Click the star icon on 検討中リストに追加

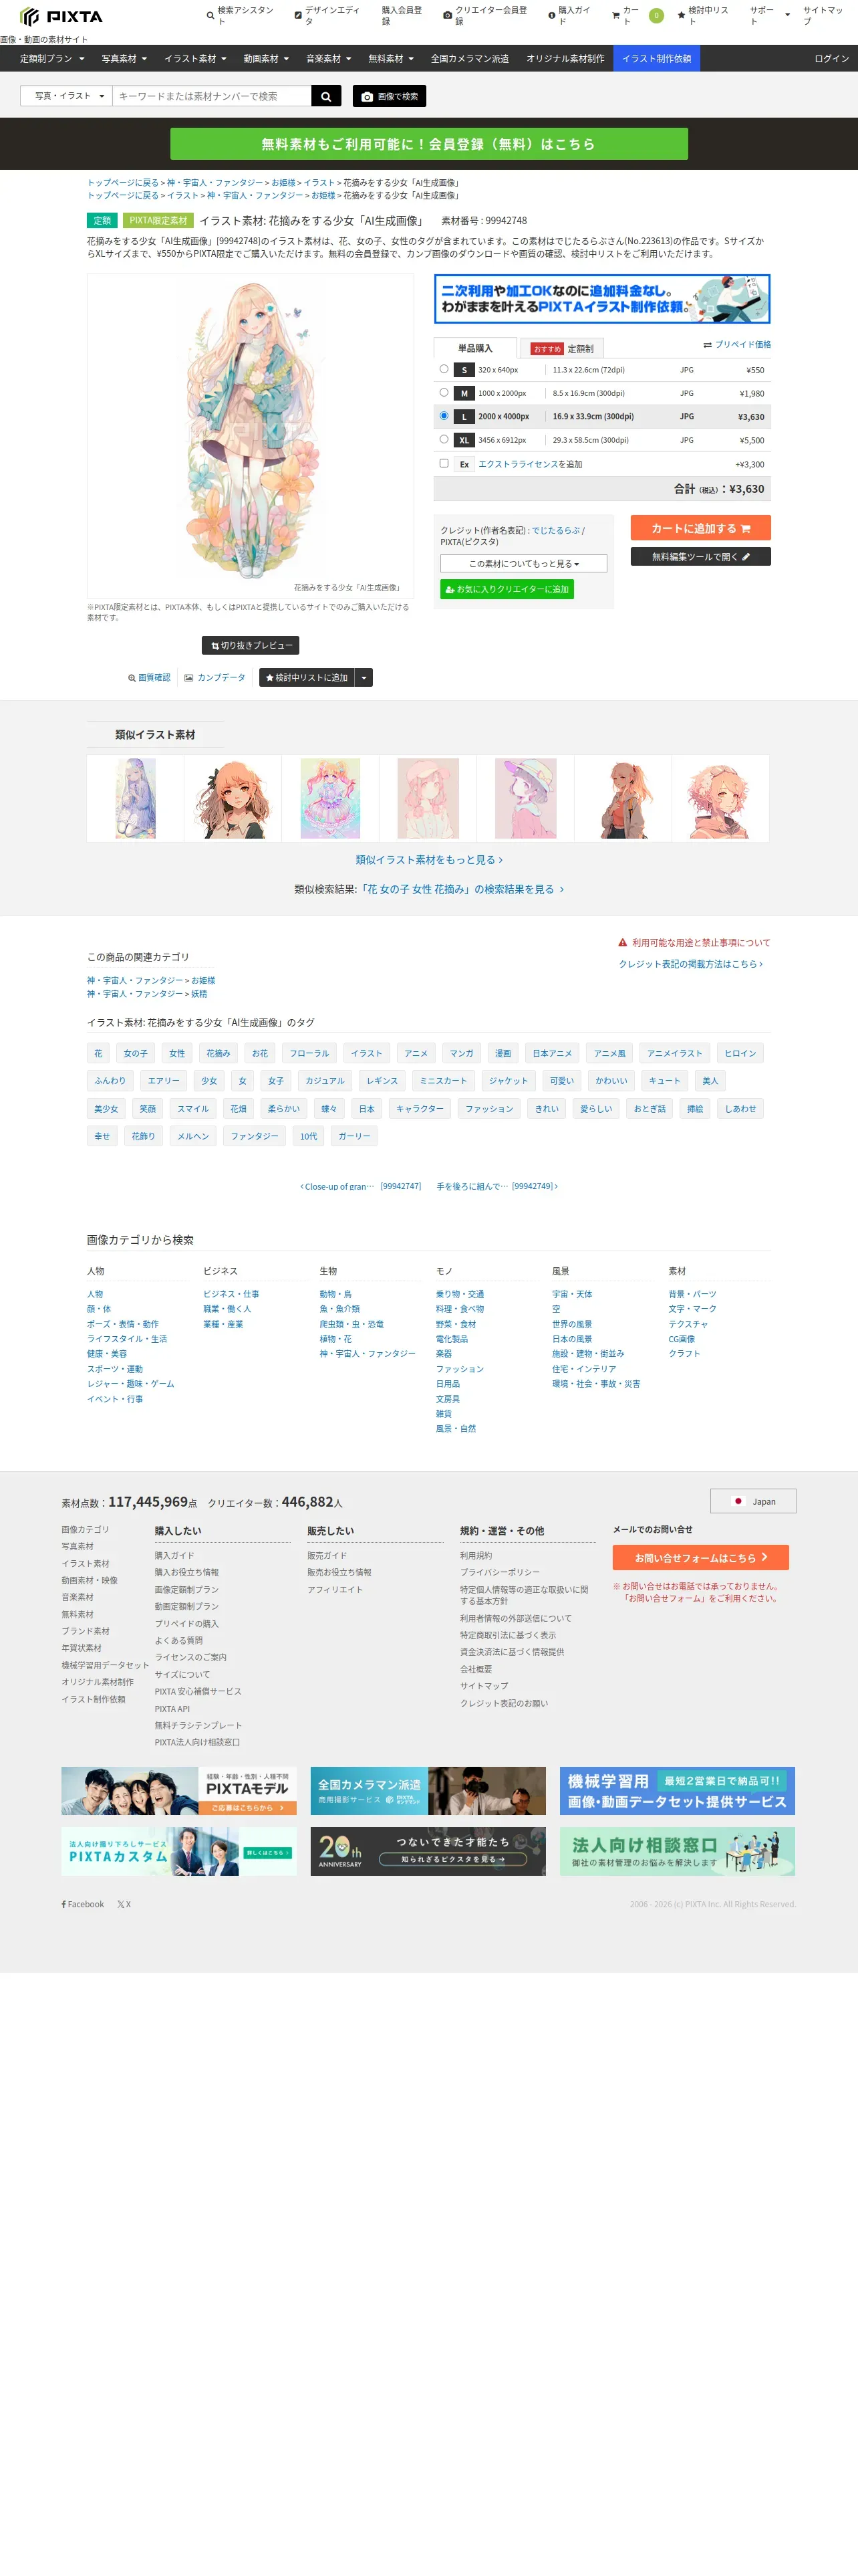[x=270, y=678]
